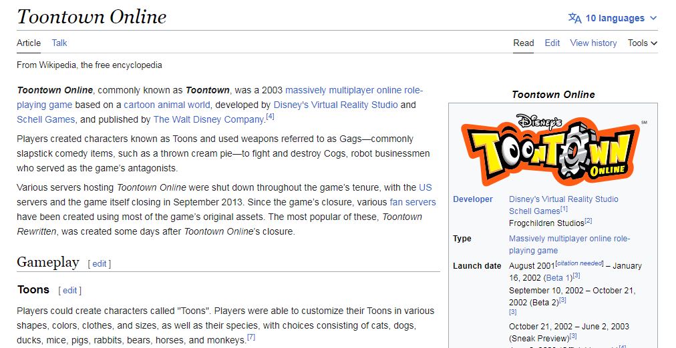Visit Disney's Virtual Reality Studio link in the paragraph
This screenshot has height=348, width=676.
click(x=335, y=105)
